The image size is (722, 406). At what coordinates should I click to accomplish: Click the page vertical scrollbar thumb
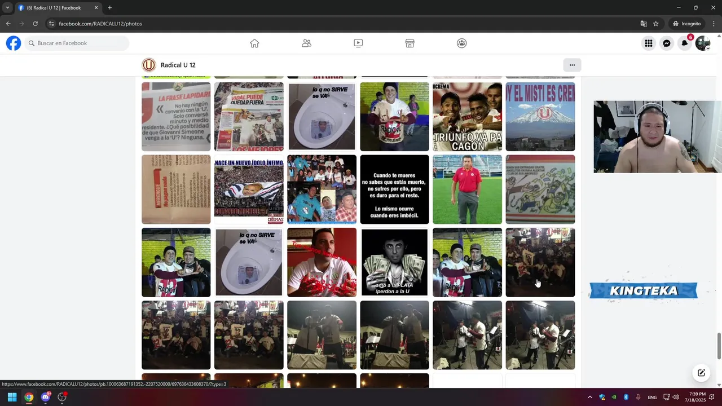tap(719, 346)
